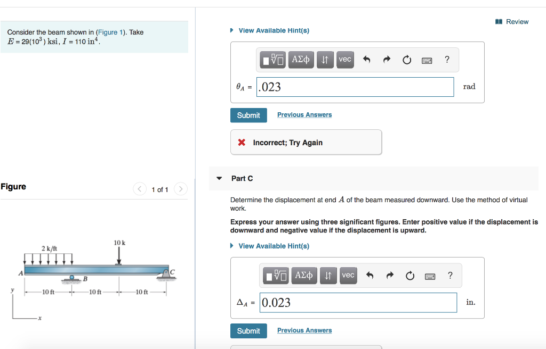Image resolution: width=546 pixels, height=349 pixels.
Task: Click the Part C heading text
Action: pyautogui.click(x=242, y=179)
